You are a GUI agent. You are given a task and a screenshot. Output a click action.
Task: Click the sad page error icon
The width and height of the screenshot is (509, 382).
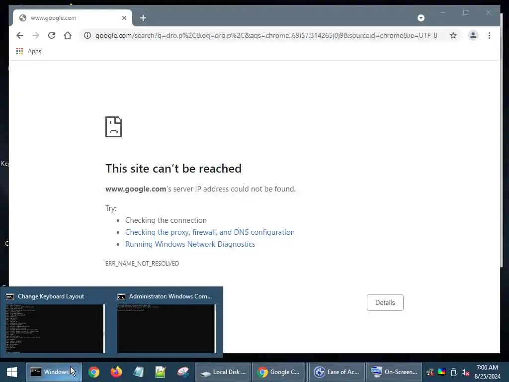coord(114,127)
